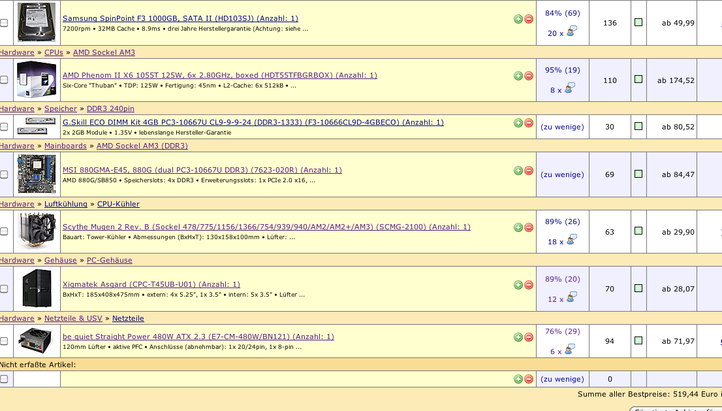Viewport: 722px width, 411px height.
Task: Increase quantity of Samsung SpinPoint F3 with plus icon
Action: (x=518, y=19)
